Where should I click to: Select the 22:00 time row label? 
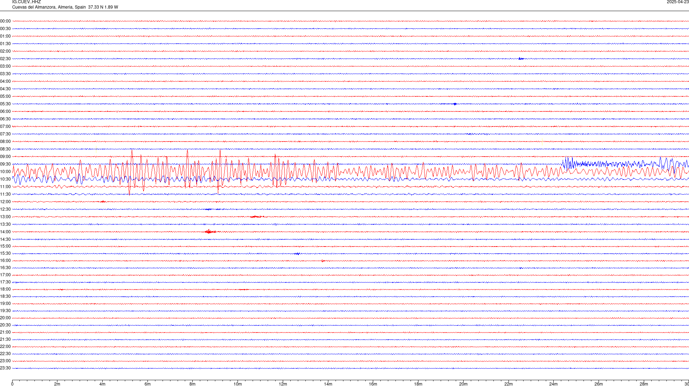point(5,347)
